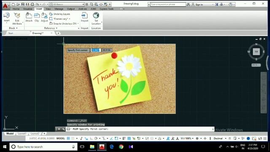This screenshot has height=152, width=270.
Task: Click the binoculars search icon
Action: tap(189, 5)
